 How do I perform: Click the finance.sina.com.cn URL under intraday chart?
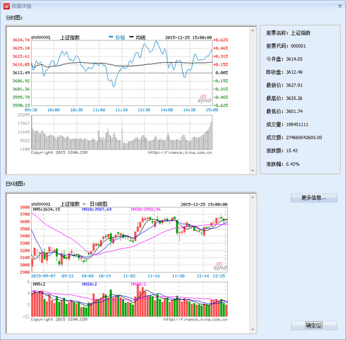coord(179,153)
